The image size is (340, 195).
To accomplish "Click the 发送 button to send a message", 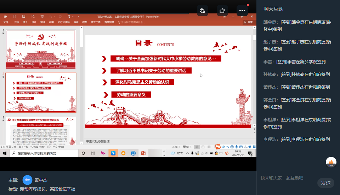I will point(325,183).
